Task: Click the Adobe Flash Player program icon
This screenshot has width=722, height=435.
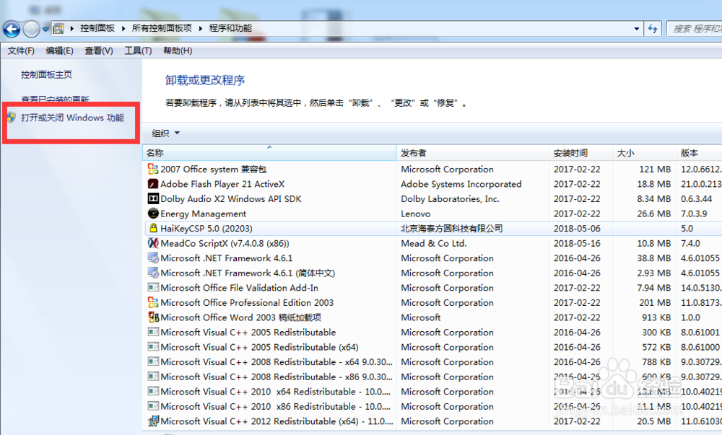Action: click(152, 184)
